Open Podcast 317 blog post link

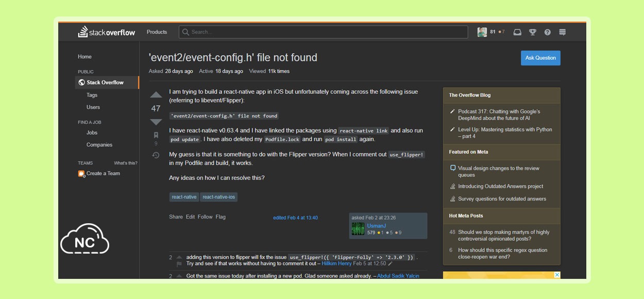pos(499,115)
